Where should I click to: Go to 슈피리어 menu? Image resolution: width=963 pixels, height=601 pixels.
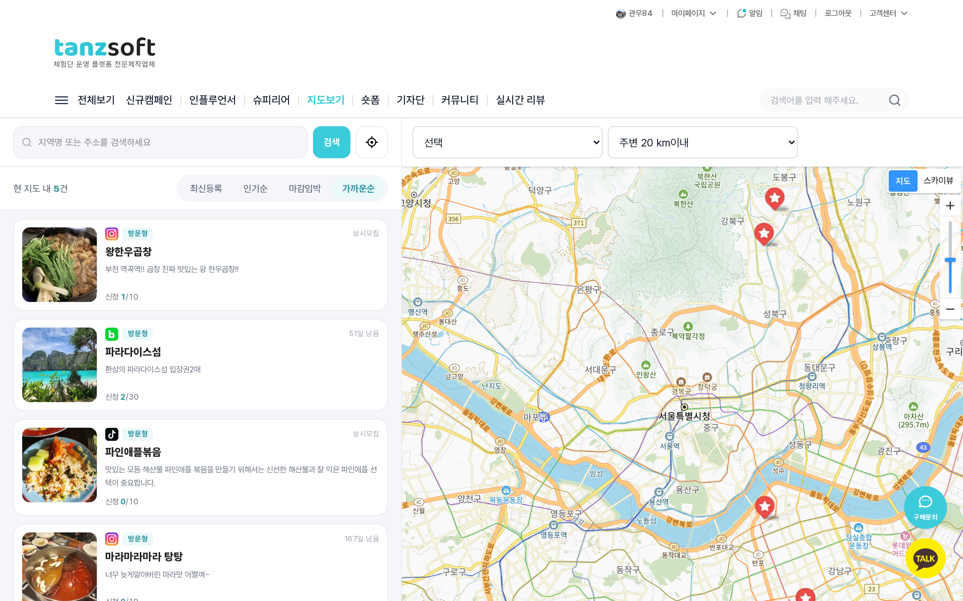tap(272, 100)
